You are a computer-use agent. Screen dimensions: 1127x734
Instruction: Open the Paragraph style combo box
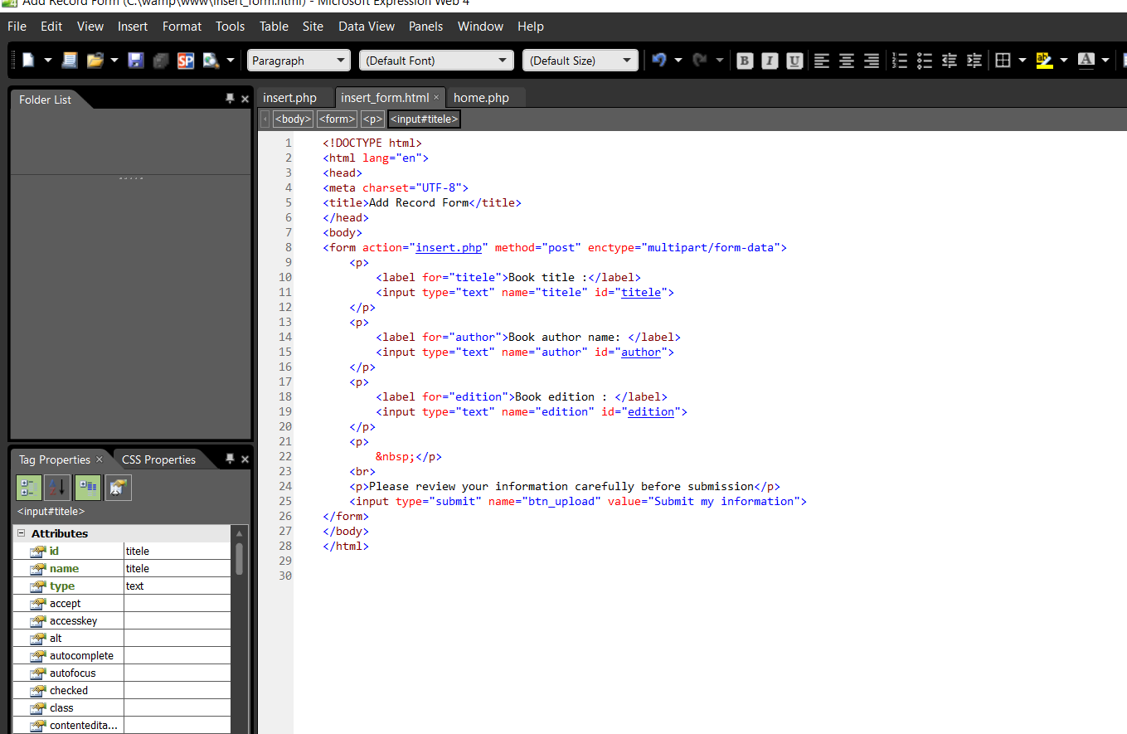299,60
